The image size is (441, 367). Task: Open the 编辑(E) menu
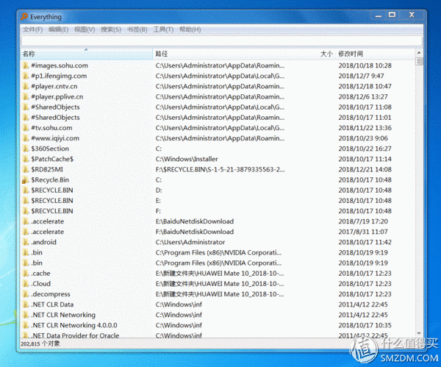point(59,29)
